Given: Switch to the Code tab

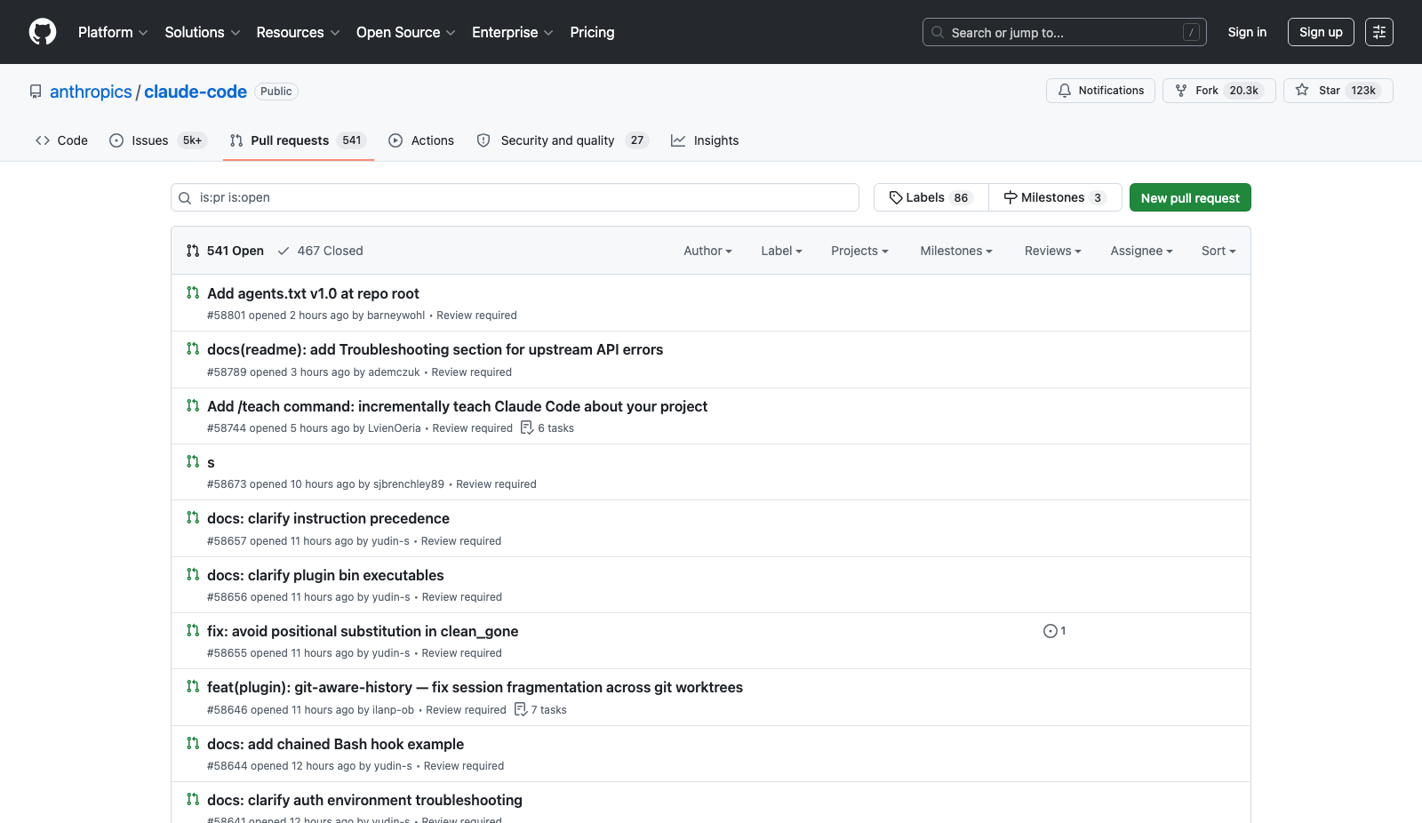Looking at the screenshot, I should tap(61, 140).
